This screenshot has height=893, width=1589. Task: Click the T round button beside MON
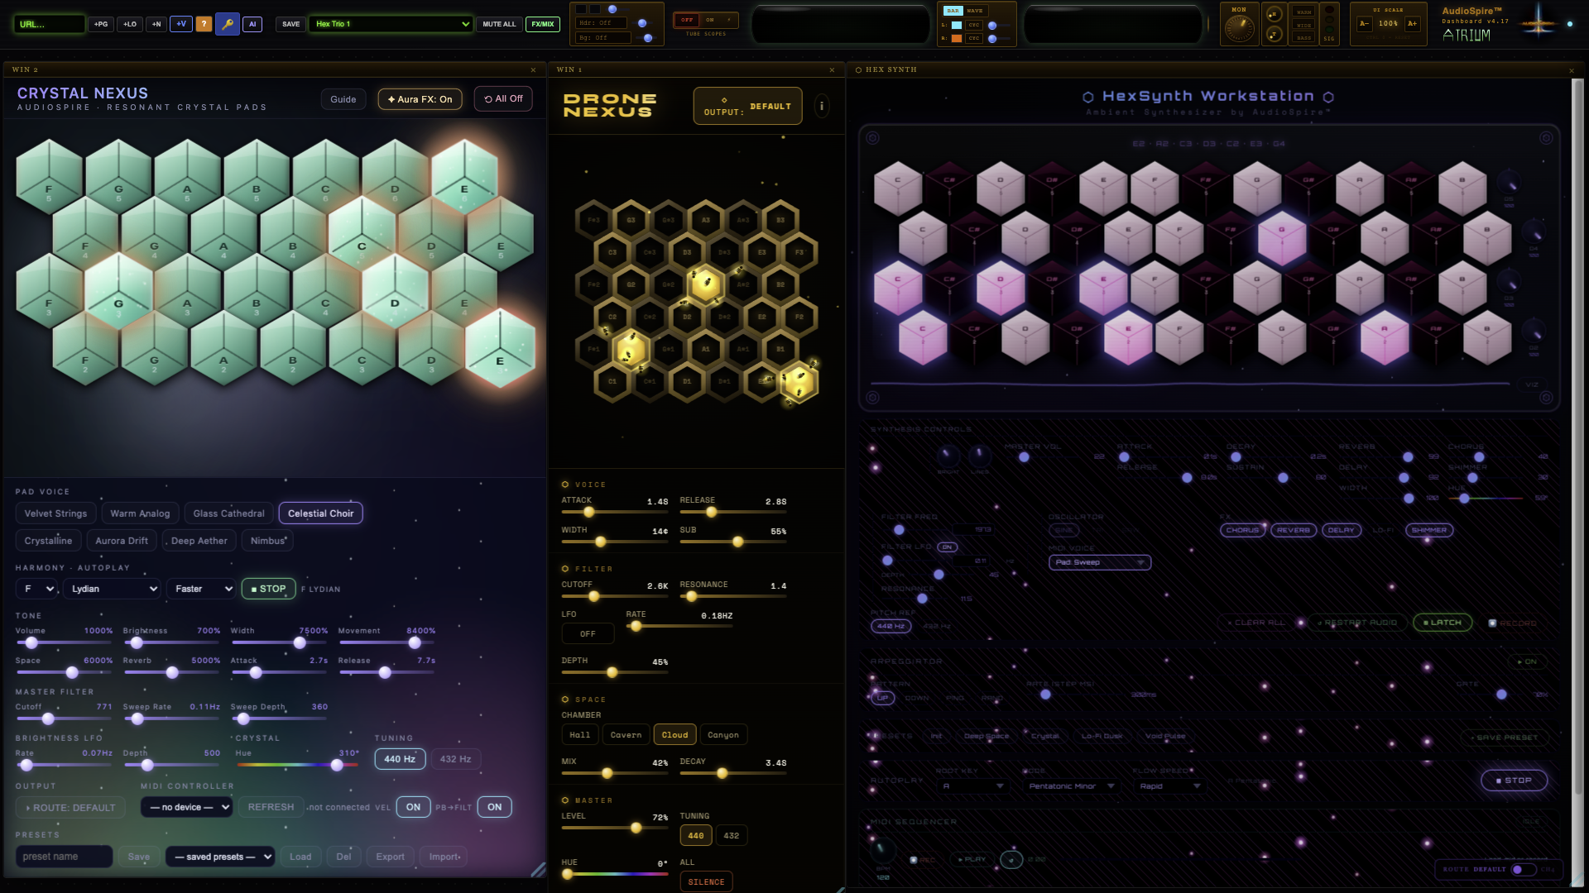1275,34
